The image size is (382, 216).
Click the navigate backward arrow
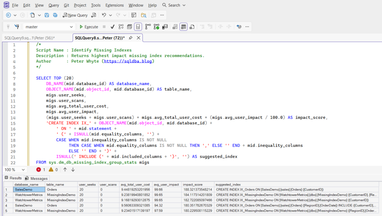[8, 15]
